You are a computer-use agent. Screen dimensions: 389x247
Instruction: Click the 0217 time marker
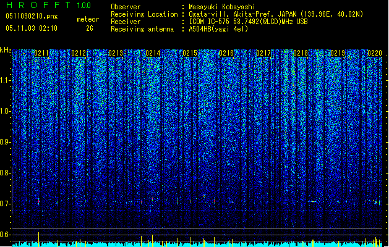(263, 53)
